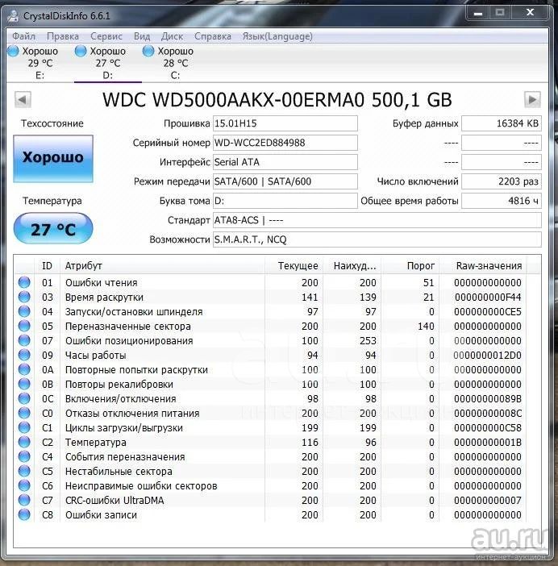Click status orb for Ошибки записи row
Image resolution: width=558 pixels, height=566 pixels.
click(24, 514)
